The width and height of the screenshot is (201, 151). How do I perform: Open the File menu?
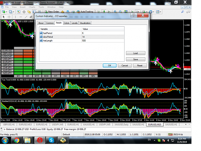pyautogui.click(x=7, y=7)
